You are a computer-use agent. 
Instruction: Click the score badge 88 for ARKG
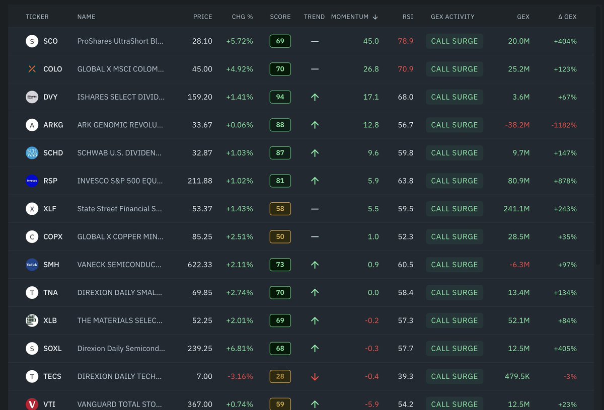tap(280, 125)
